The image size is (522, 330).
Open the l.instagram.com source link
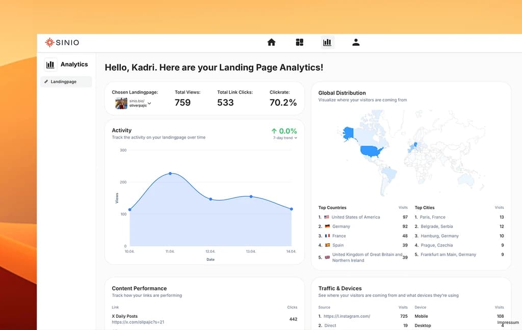pyautogui.click(x=347, y=316)
